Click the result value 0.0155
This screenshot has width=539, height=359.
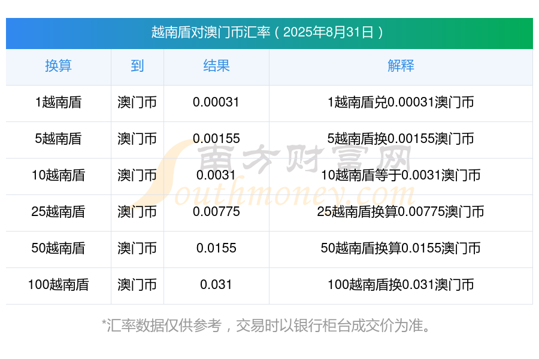(216, 248)
